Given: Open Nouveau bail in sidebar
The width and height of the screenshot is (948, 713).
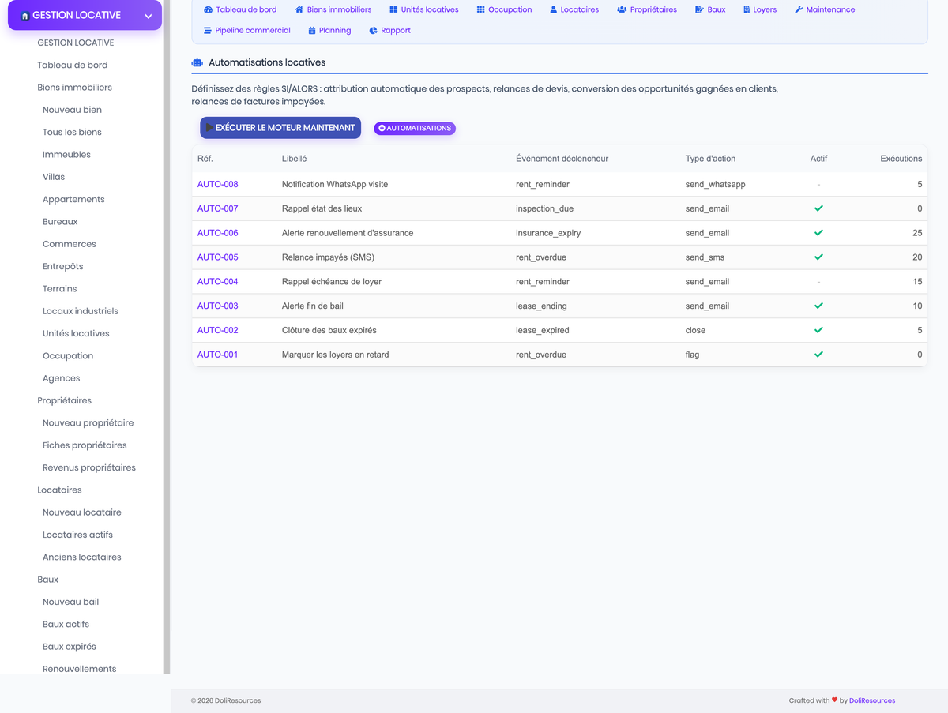Looking at the screenshot, I should [71, 602].
